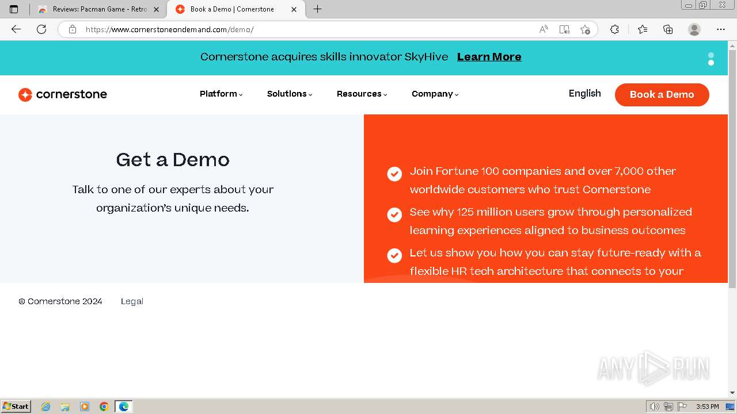737x414 pixels.
Task: Open the Extensions puzzle icon
Action: (614, 29)
